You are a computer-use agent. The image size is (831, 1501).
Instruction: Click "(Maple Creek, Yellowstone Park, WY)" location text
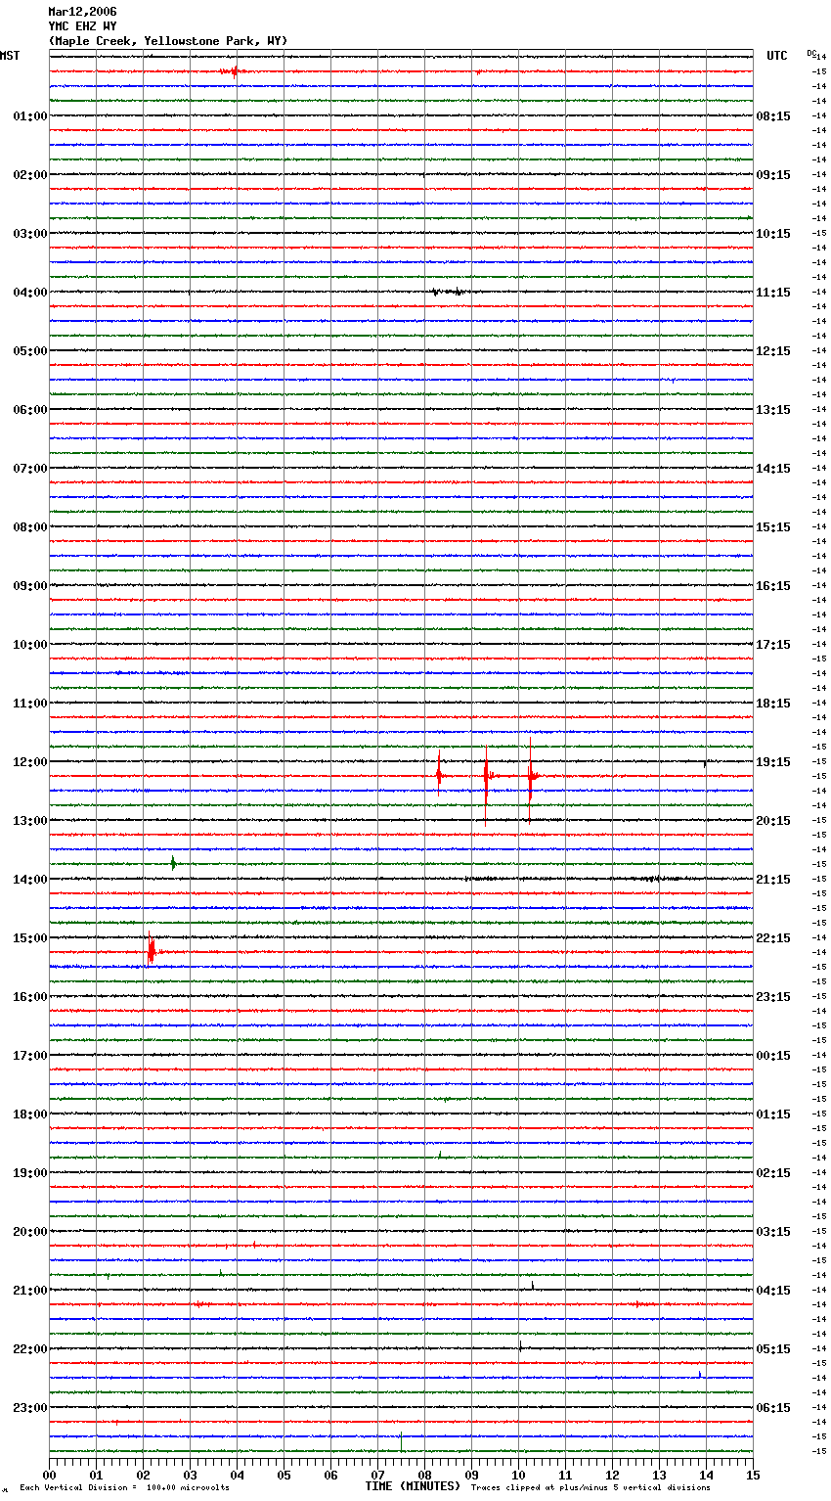[x=168, y=41]
